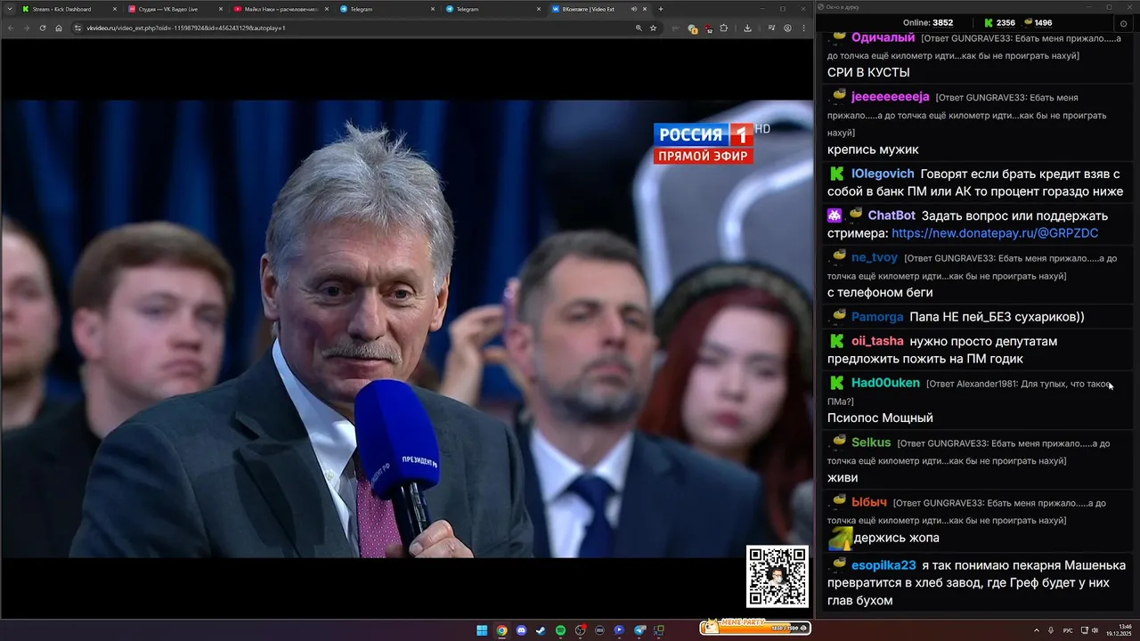Viewport: 1140px width, 641px height.
Task: Go back in browser history
Action: coord(11,28)
